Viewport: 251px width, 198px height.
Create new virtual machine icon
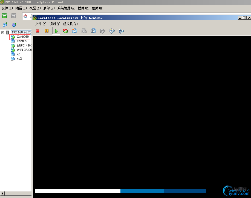pyautogui.click(x=5, y=25)
